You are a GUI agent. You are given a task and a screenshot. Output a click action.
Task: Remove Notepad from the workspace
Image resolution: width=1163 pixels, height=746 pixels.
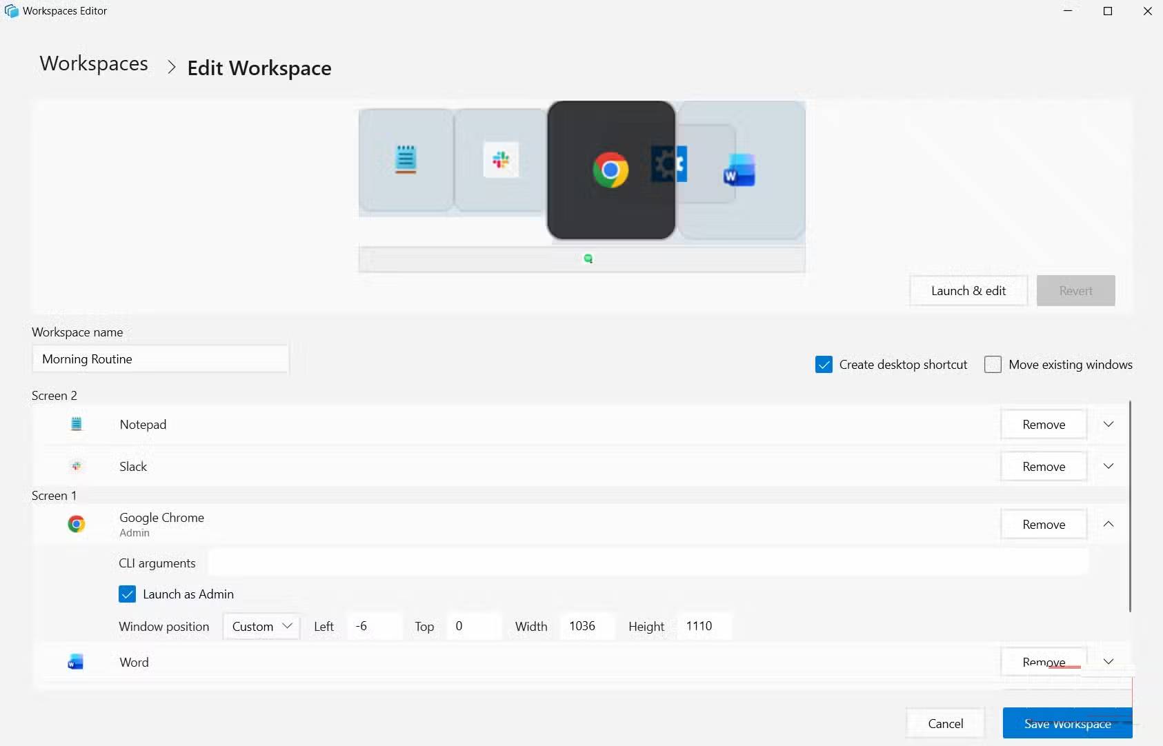1044,424
